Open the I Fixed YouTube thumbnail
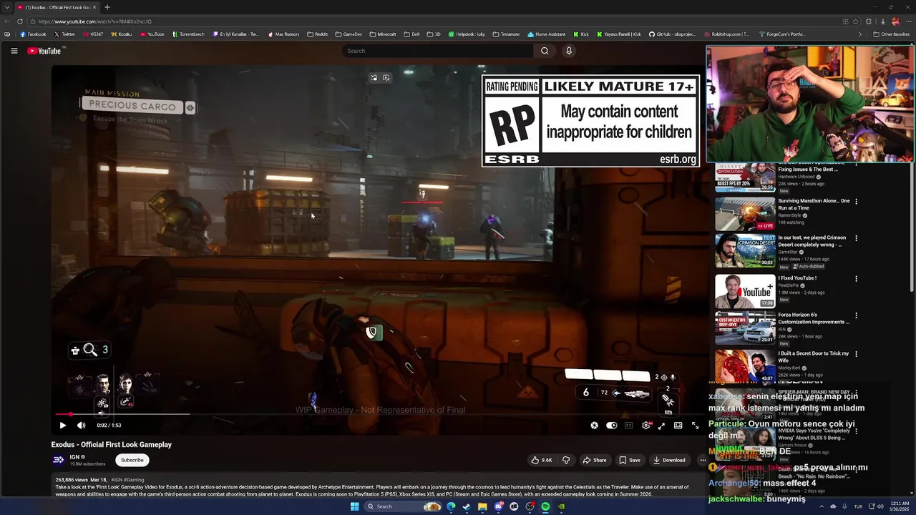This screenshot has width=916, height=515. pos(745,290)
